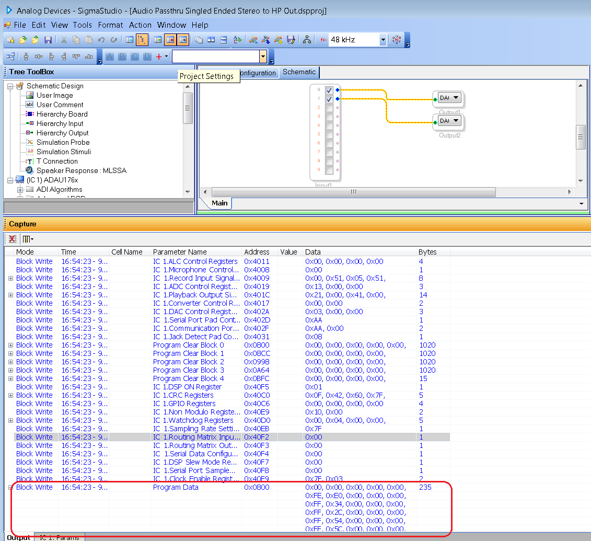Check Input1 channel 3 checkbox

[329, 117]
